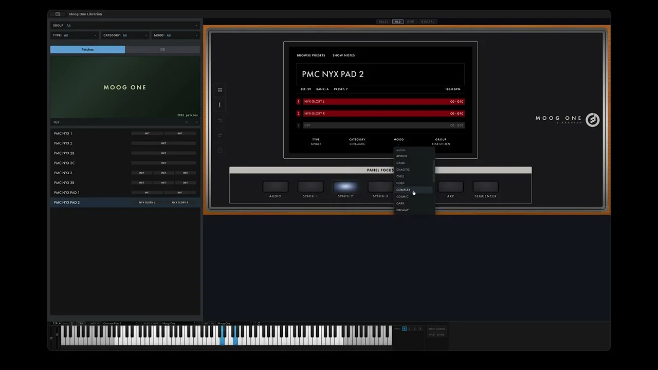Screen dimensions: 658x370
Task: Click SHOW NOTES
Action: [x=343, y=55]
